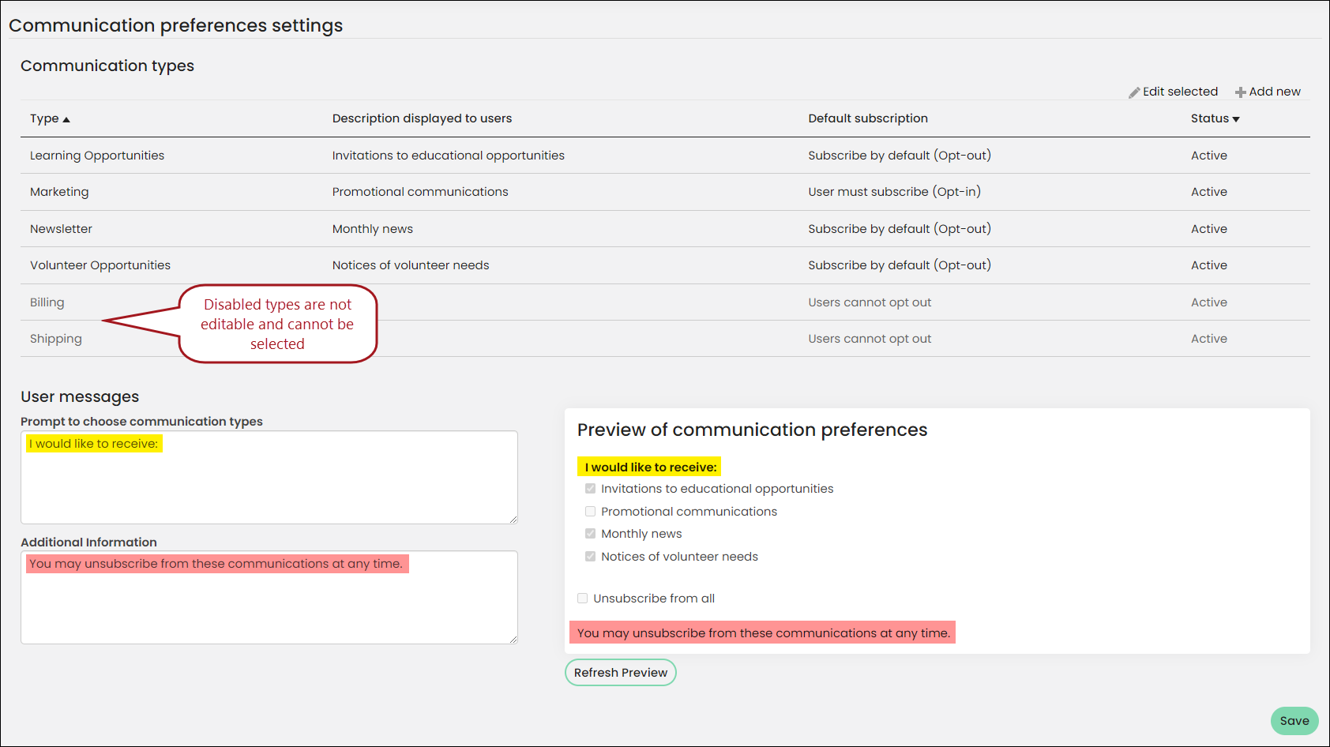Click the Description displayed to users header

coord(422,118)
